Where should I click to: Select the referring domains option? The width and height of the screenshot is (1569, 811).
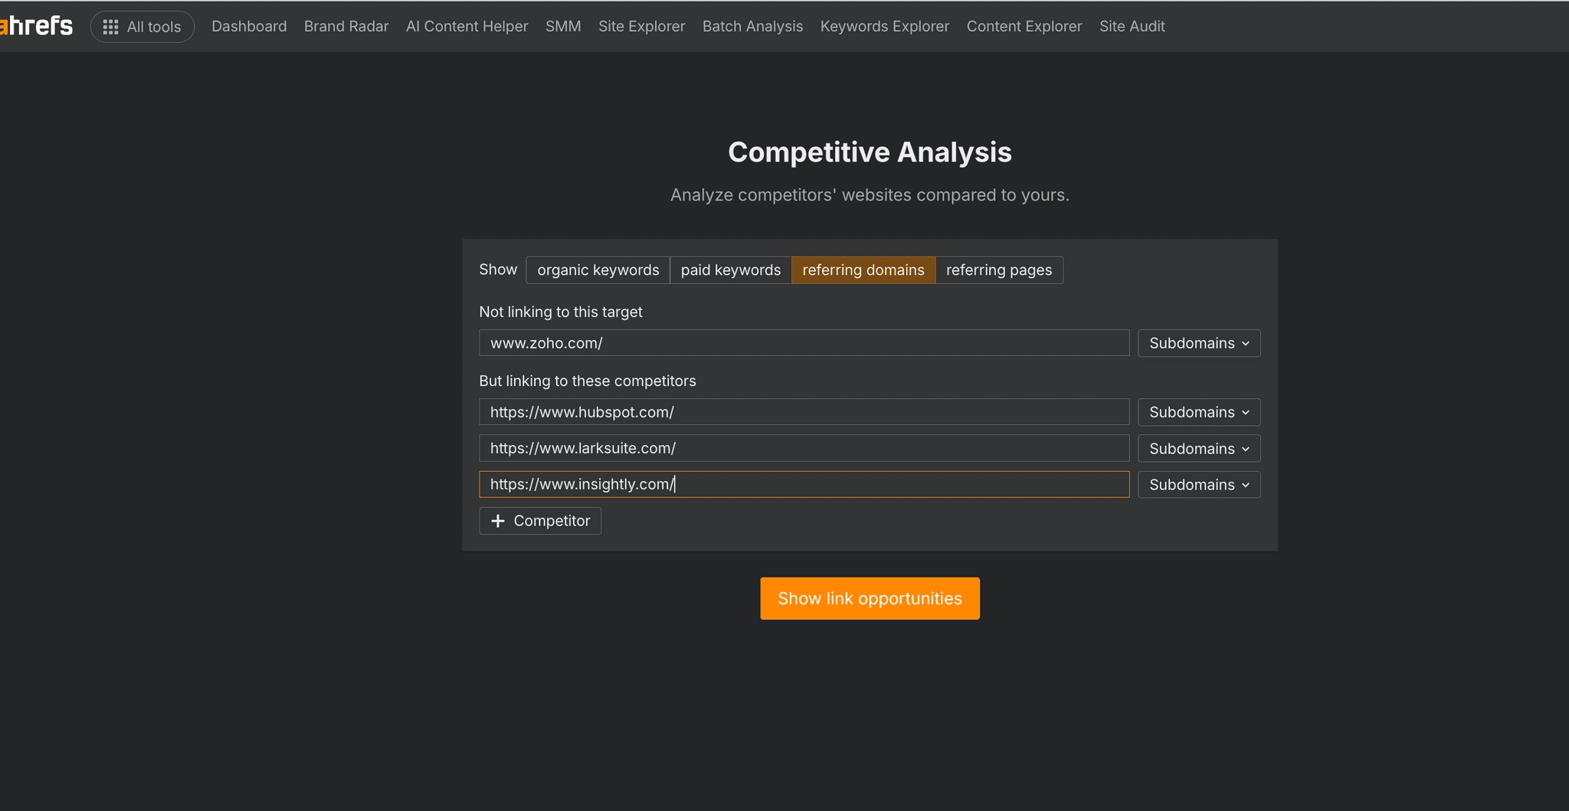coord(863,270)
